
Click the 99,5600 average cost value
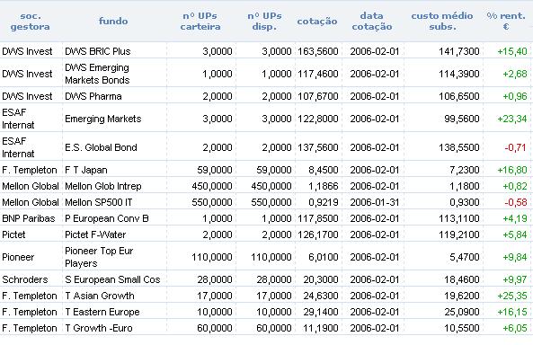click(x=462, y=119)
